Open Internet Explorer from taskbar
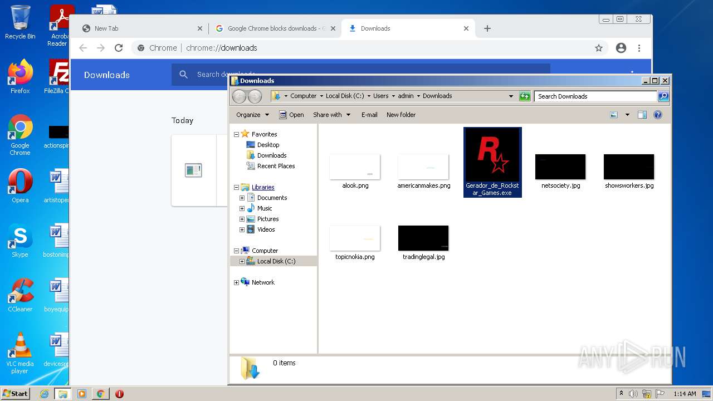 coord(44,394)
